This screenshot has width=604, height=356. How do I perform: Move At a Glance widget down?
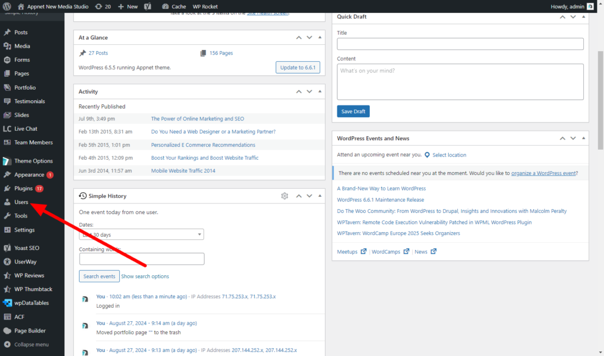coord(309,37)
